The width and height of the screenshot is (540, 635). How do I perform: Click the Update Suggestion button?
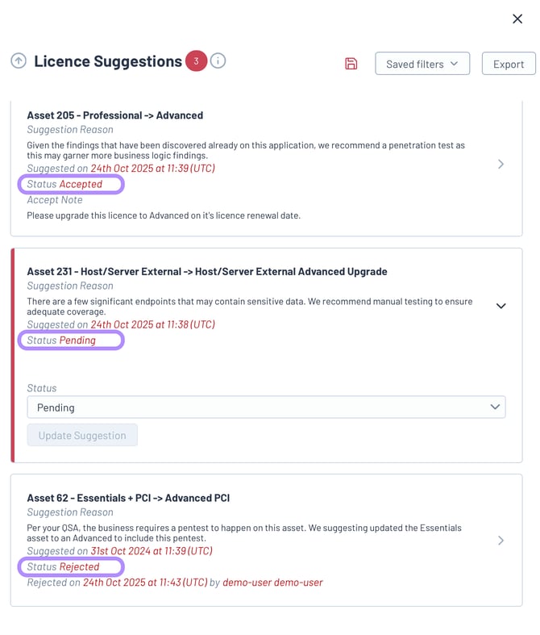coord(82,436)
